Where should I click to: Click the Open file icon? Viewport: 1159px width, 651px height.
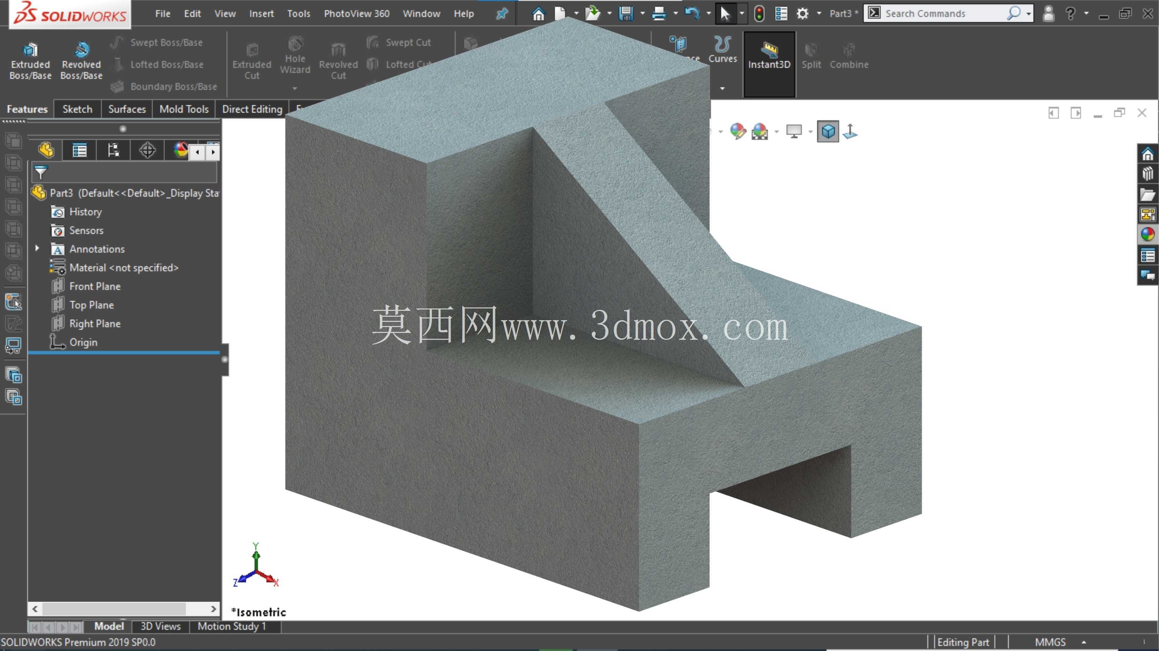coord(593,13)
